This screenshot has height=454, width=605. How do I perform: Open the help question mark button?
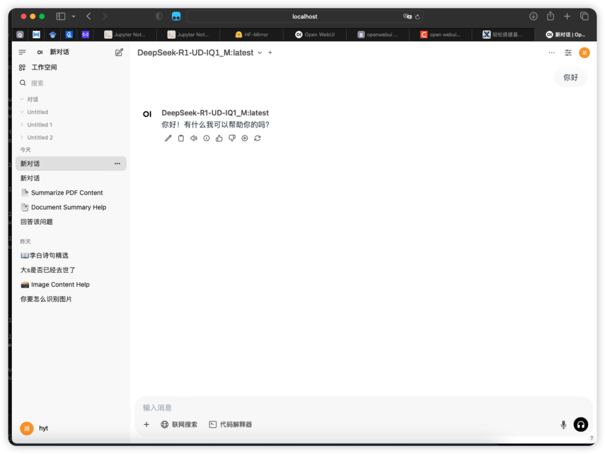pos(592,438)
